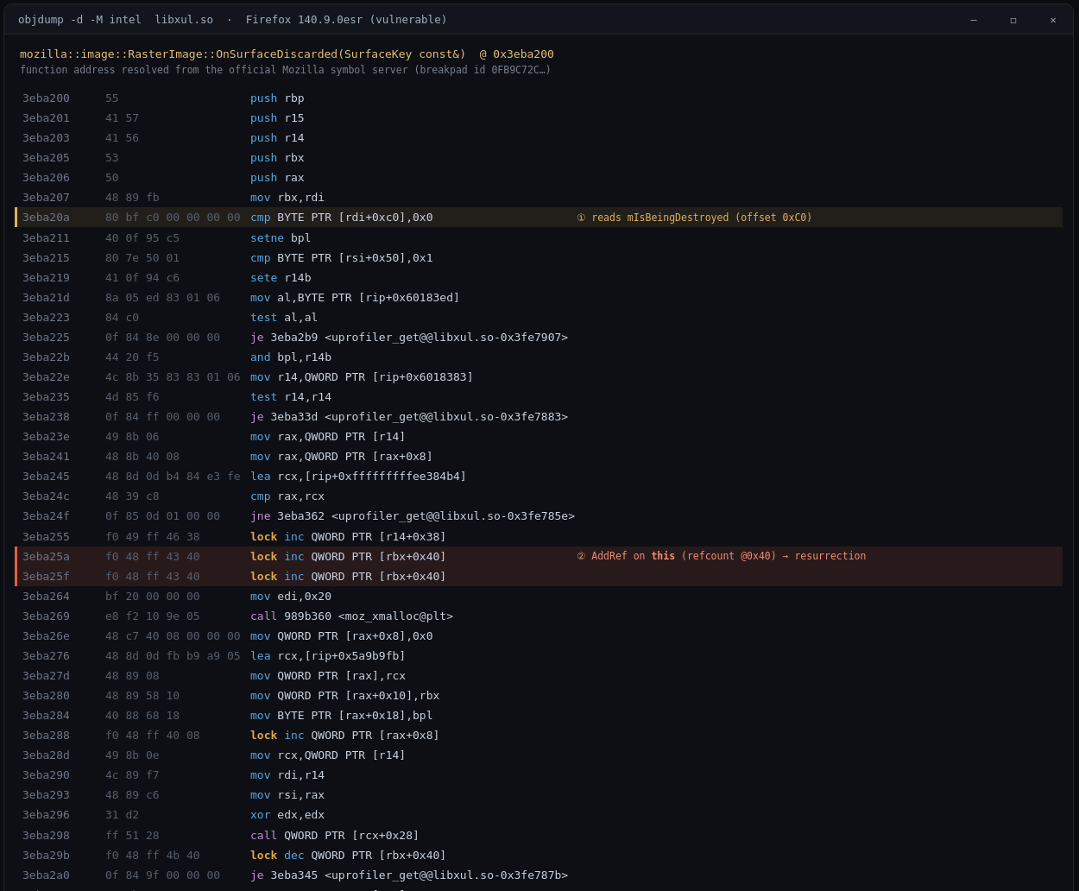Select the test al,al instruction

coord(284,317)
